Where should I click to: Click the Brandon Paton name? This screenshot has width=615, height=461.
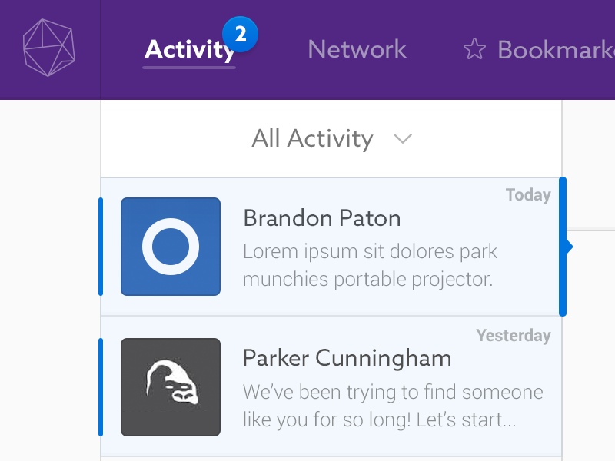321,218
